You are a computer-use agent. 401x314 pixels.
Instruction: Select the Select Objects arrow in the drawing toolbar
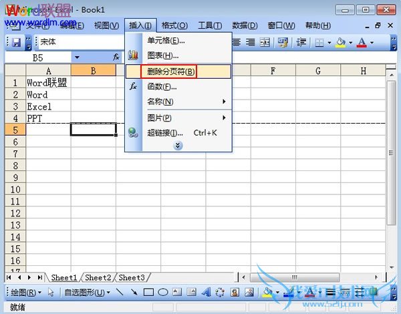51,292
